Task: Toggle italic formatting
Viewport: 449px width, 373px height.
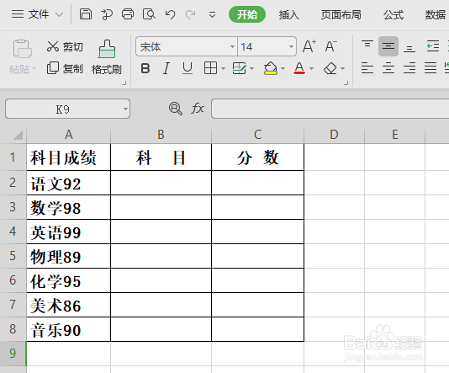Action: tap(166, 68)
